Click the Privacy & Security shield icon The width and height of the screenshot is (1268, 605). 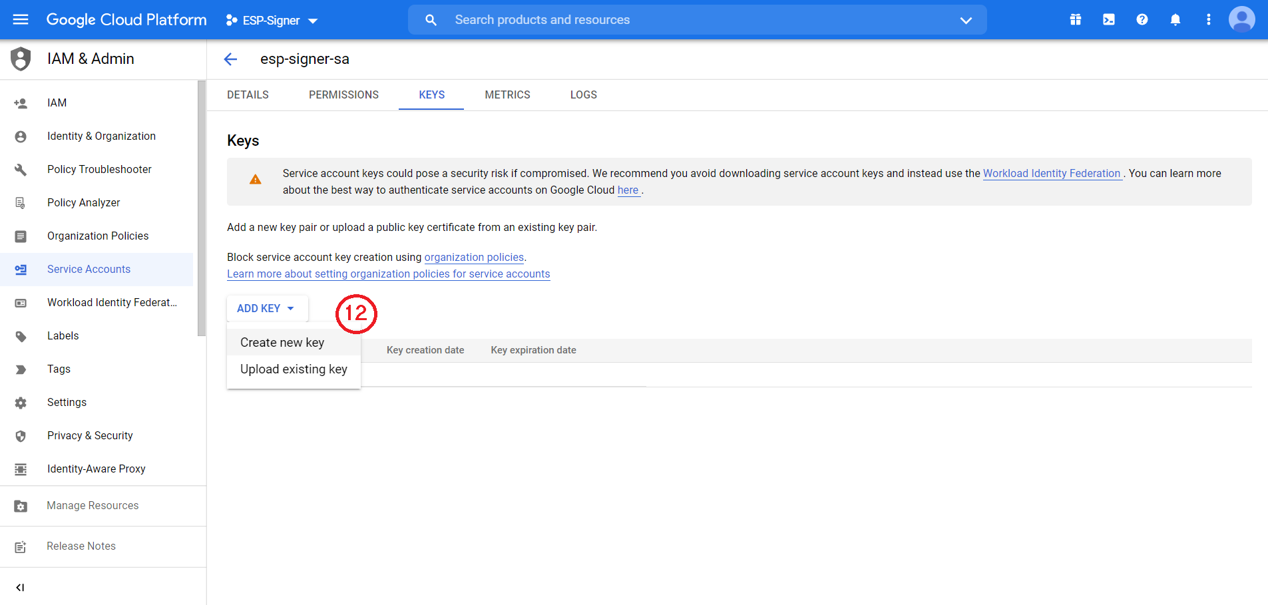(21, 436)
